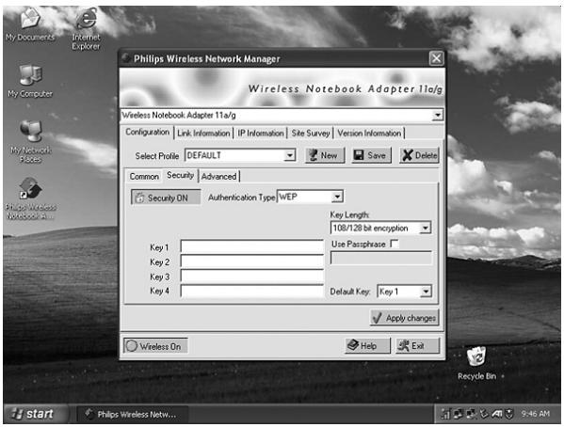Select the Common sub-tab
Image resolution: width=564 pixels, height=427 pixels.
click(144, 177)
